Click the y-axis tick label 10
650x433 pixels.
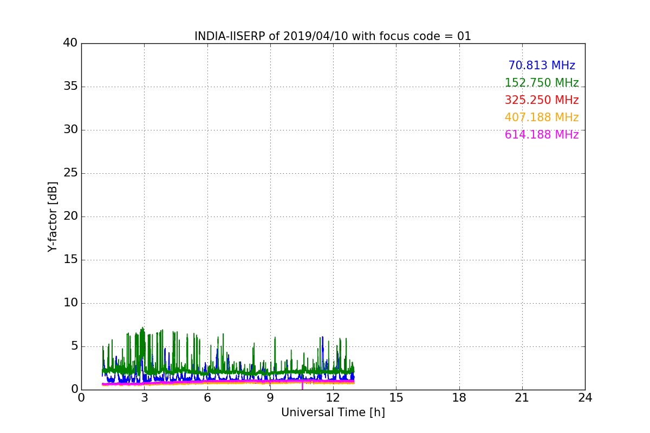[70, 303]
